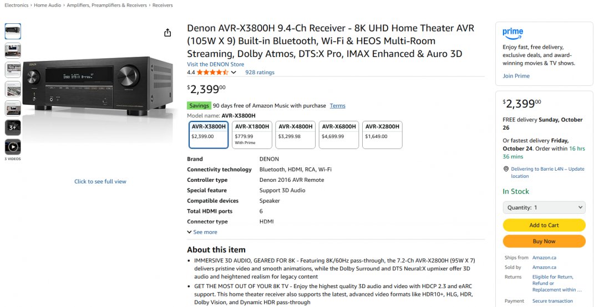Choose the AVR-X4800H model option
Screen dimensions: 599x307
click(x=295, y=135)
